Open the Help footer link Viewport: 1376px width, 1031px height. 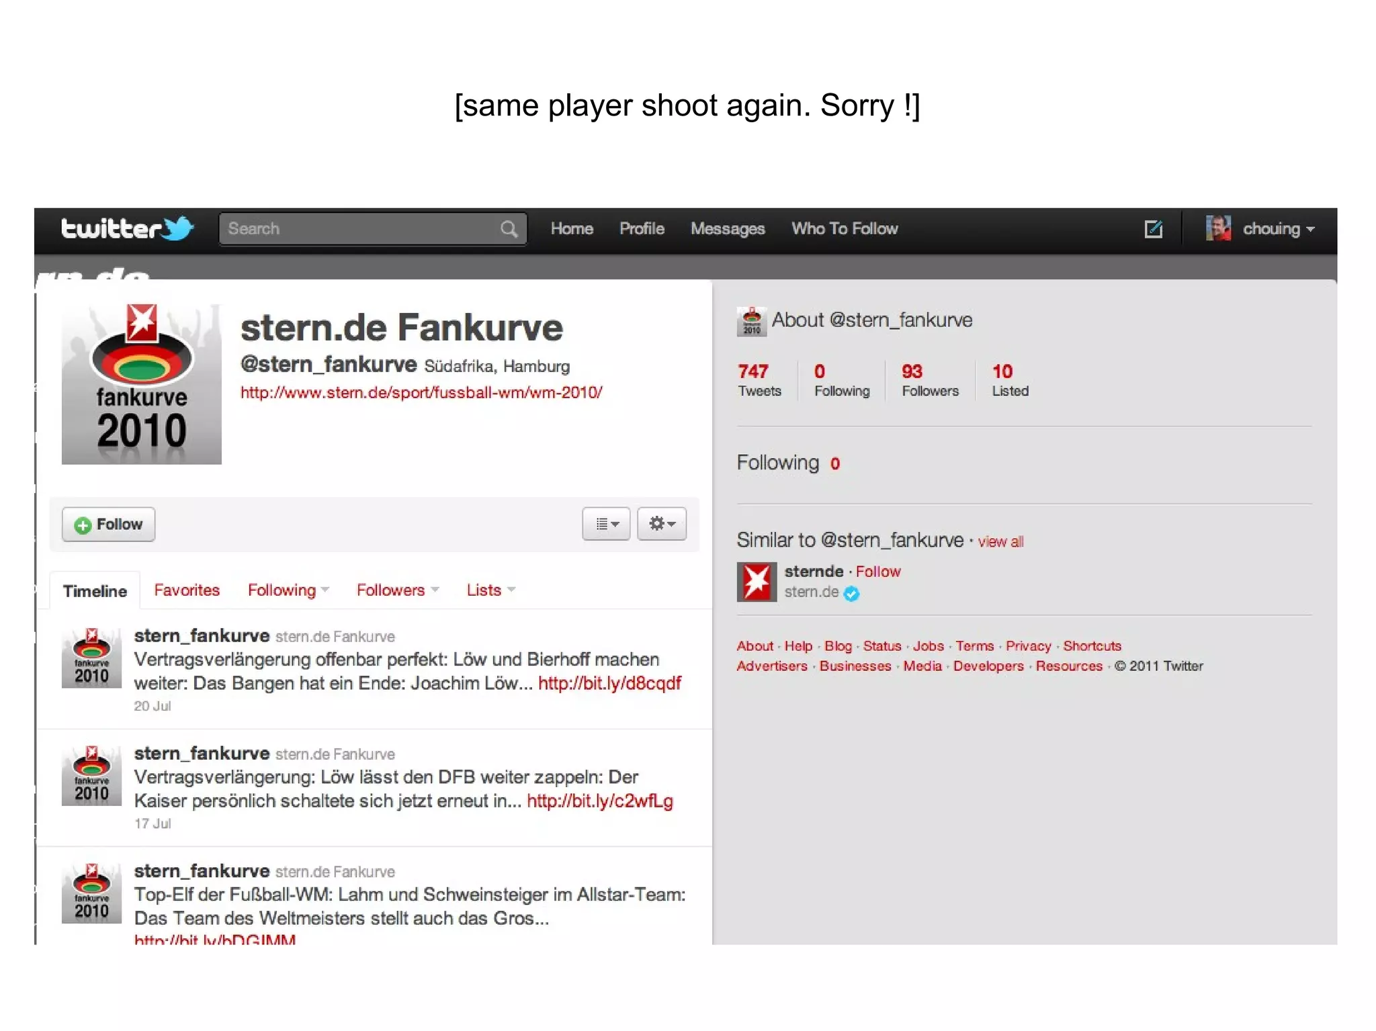tap(798, 646)
